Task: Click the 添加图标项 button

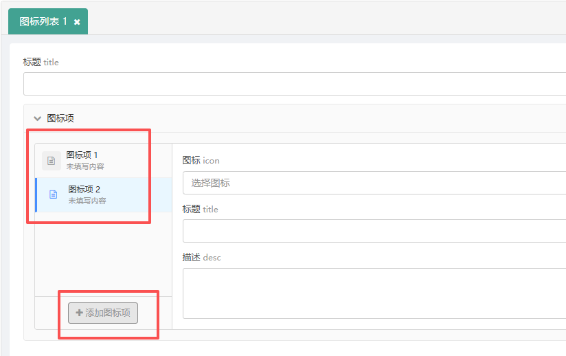Action: [x=103, y=313]
